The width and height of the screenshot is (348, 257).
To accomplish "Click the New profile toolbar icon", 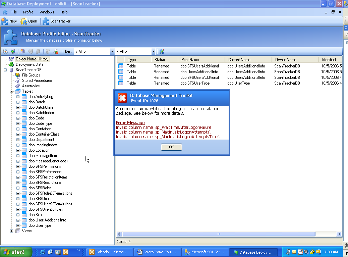I will 5,21.
